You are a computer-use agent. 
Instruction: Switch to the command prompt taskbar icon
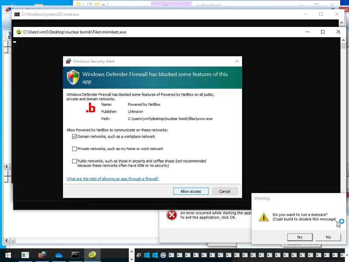(75, 255)
